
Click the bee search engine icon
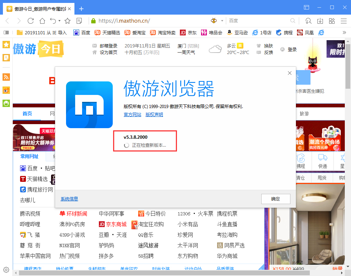213,21
